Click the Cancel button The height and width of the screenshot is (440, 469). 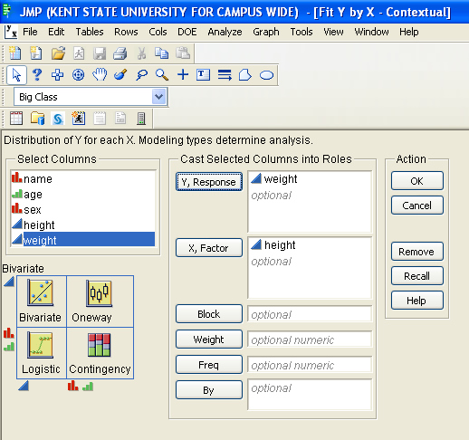click(x=417, y=206)
